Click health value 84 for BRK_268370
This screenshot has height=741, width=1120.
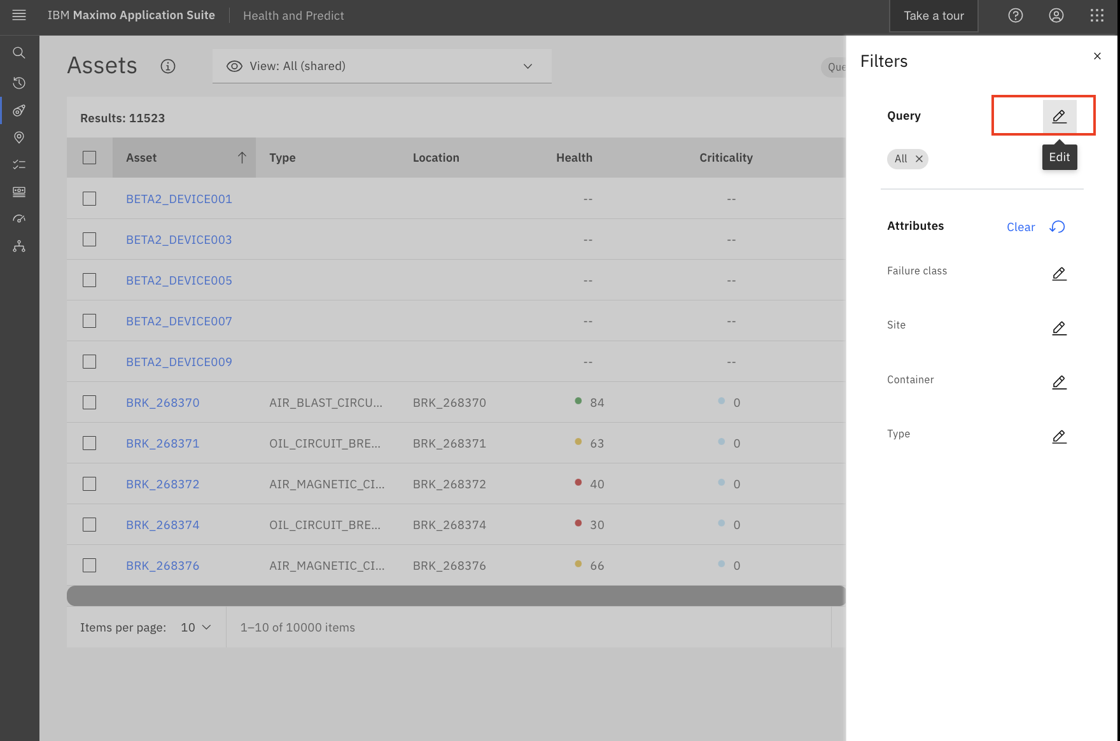point(597,403)
